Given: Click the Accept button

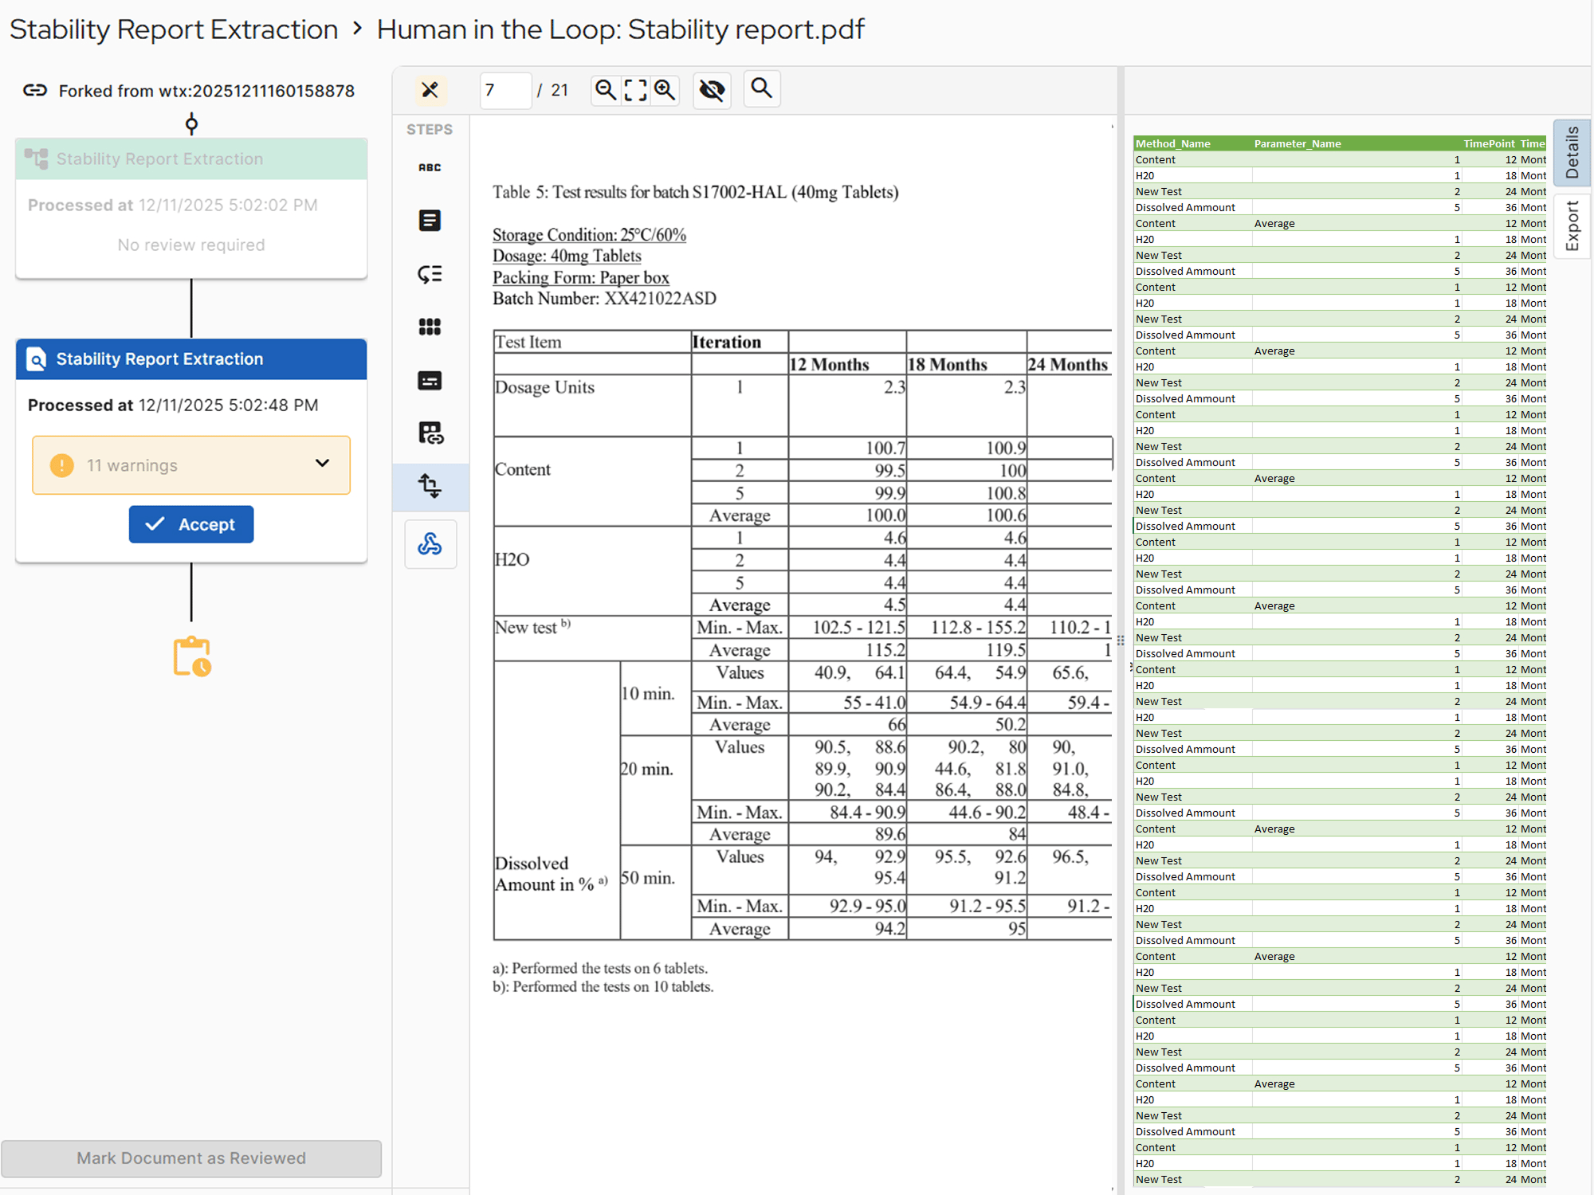Looking at the screenshot, I should (191, 524).
